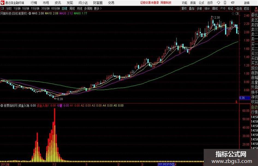Open 多周期 view
The width and height of the screenshot is (258, 166).
(88, 8)
